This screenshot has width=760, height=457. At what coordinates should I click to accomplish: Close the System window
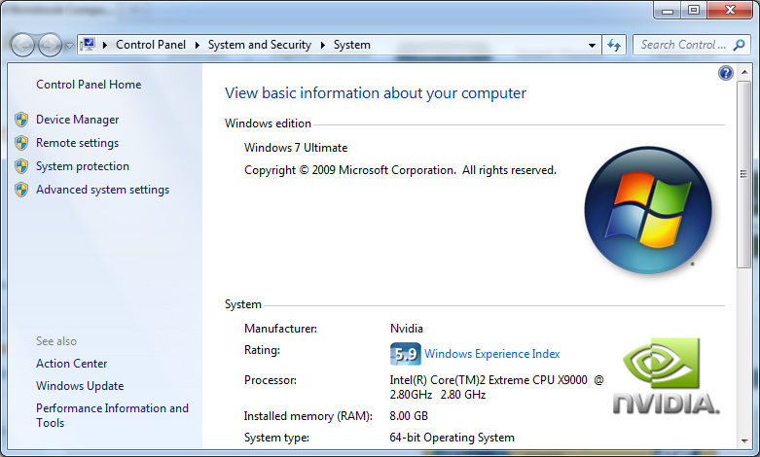[x=730, y=10]
